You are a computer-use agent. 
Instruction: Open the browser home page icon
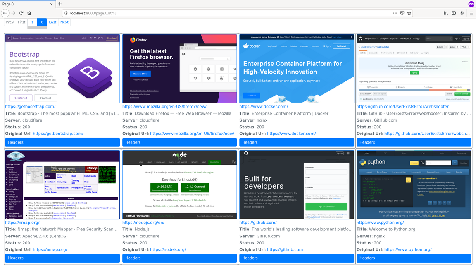point(29,13)
